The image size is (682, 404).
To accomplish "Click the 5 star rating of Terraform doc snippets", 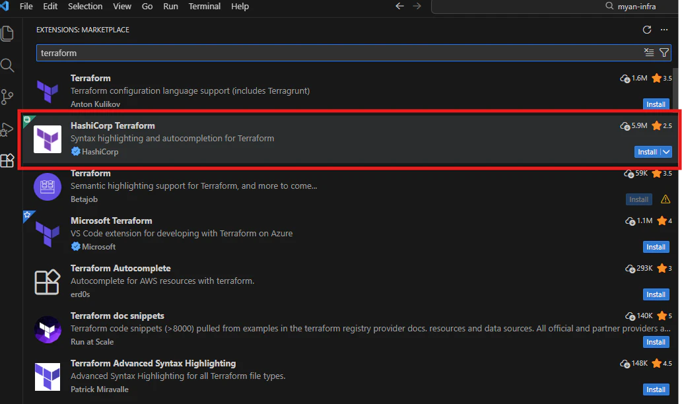I will point(665,316).
